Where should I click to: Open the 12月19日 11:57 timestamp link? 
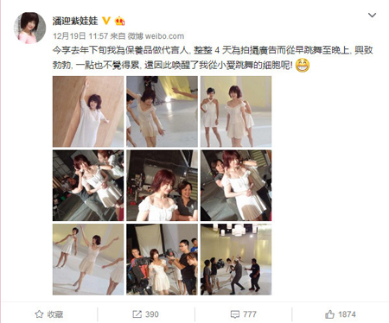click(x=80, y=36)
